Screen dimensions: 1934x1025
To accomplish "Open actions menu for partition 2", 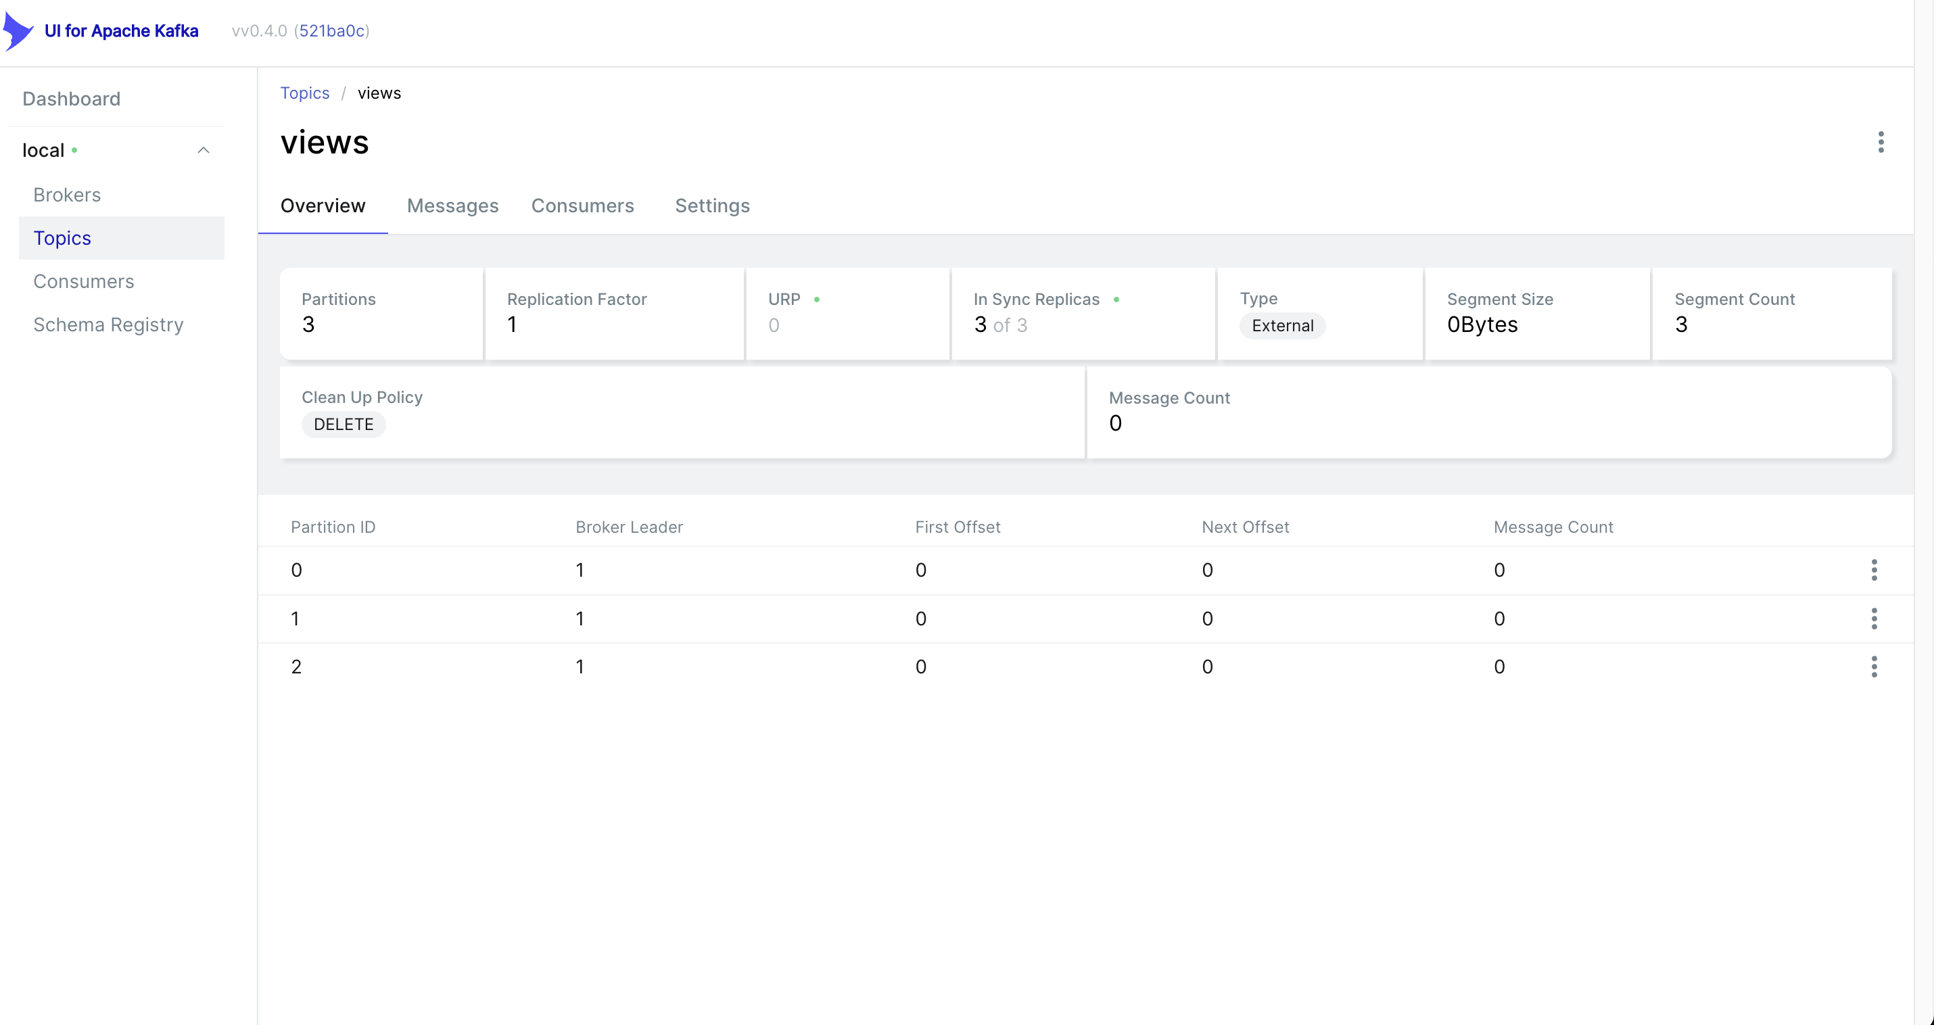I will 1874,667.
